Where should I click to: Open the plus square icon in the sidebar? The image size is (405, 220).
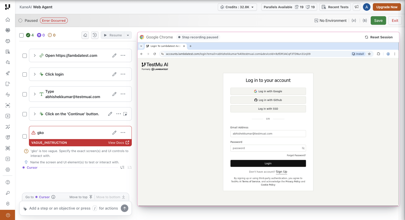[x=8, y=159]
